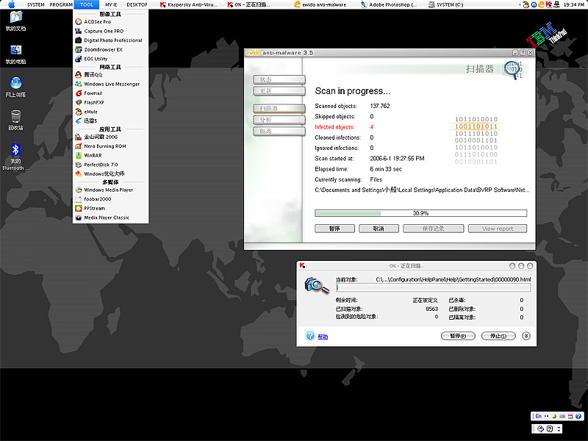Viewport: 588px width, 441px height.
Task: Click the Apple logo in menu bar
Action: pyautogui.click(x=12, y=4)
